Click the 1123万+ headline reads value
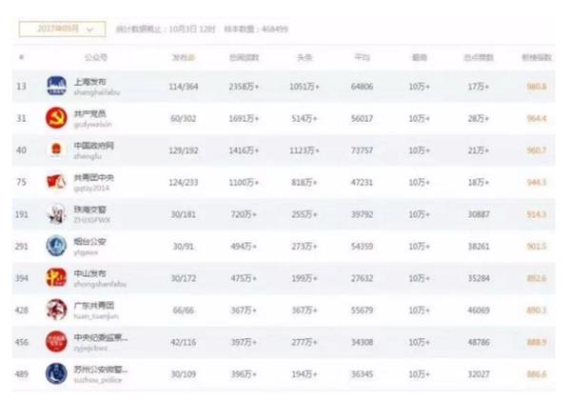Screen dimensions: 571x400 pos(305,150)
